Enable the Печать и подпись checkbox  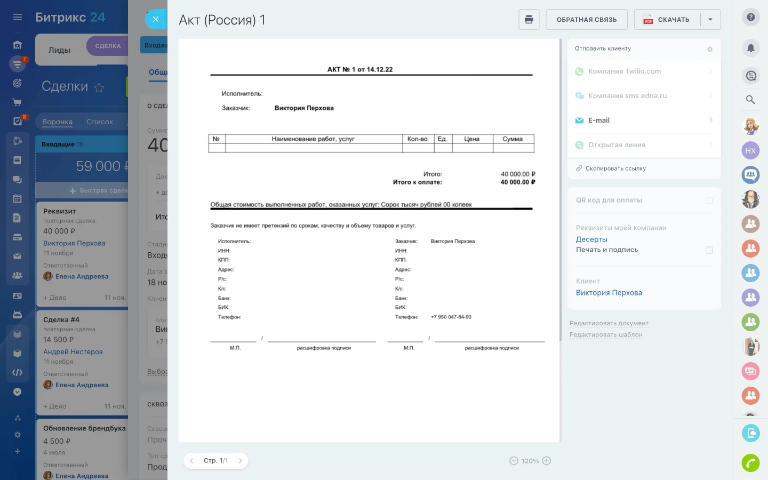[x=709, y=250]
